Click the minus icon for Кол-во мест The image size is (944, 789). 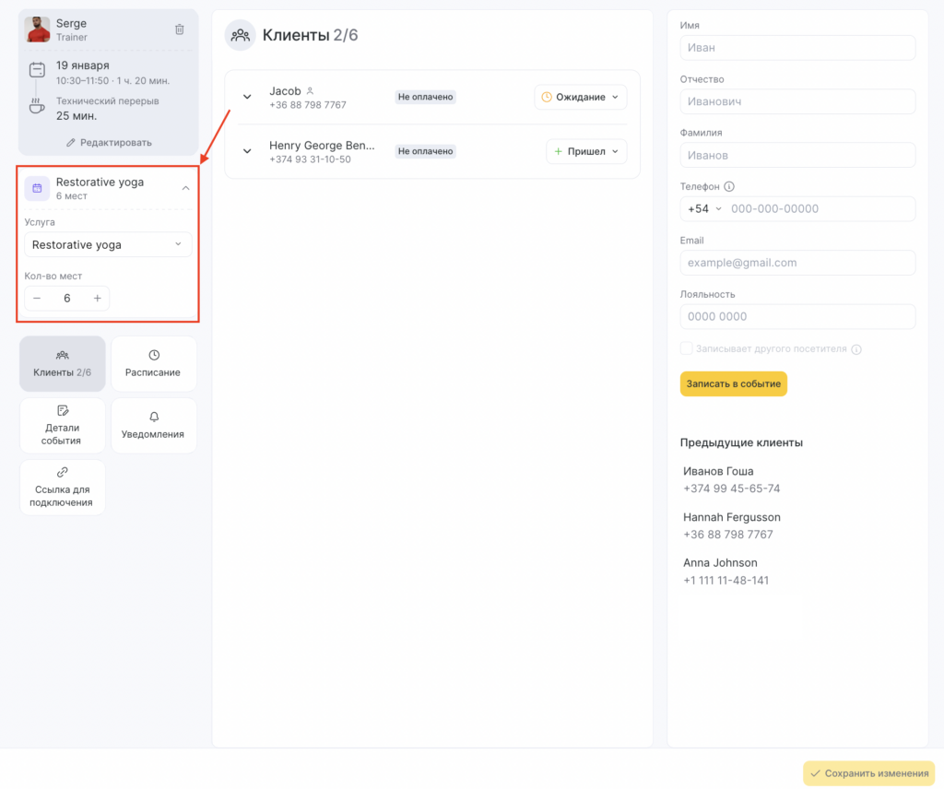pos(37,299)
